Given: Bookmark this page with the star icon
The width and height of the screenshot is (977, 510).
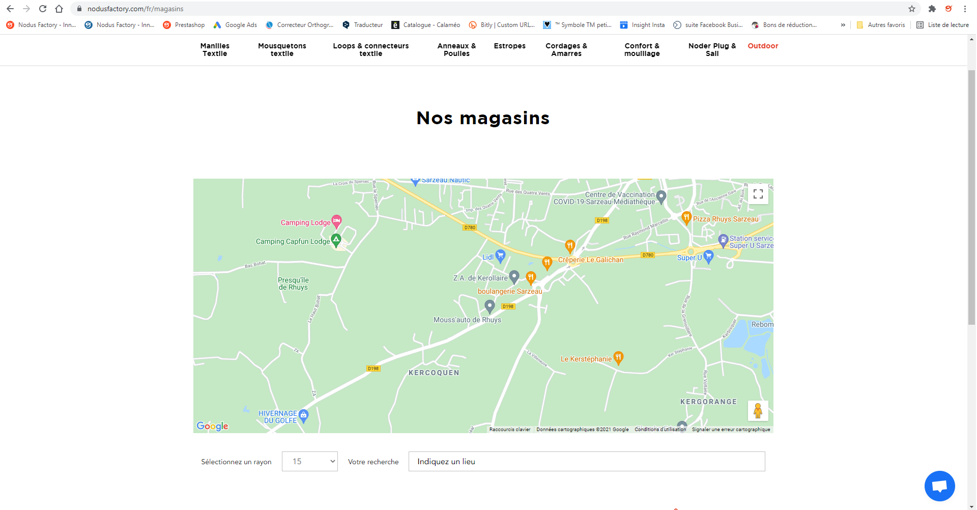Looking at the screenshot, I should click(x=912, y=9).
